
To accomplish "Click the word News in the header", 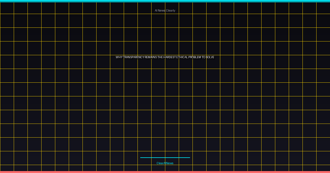I will (162, 10).
